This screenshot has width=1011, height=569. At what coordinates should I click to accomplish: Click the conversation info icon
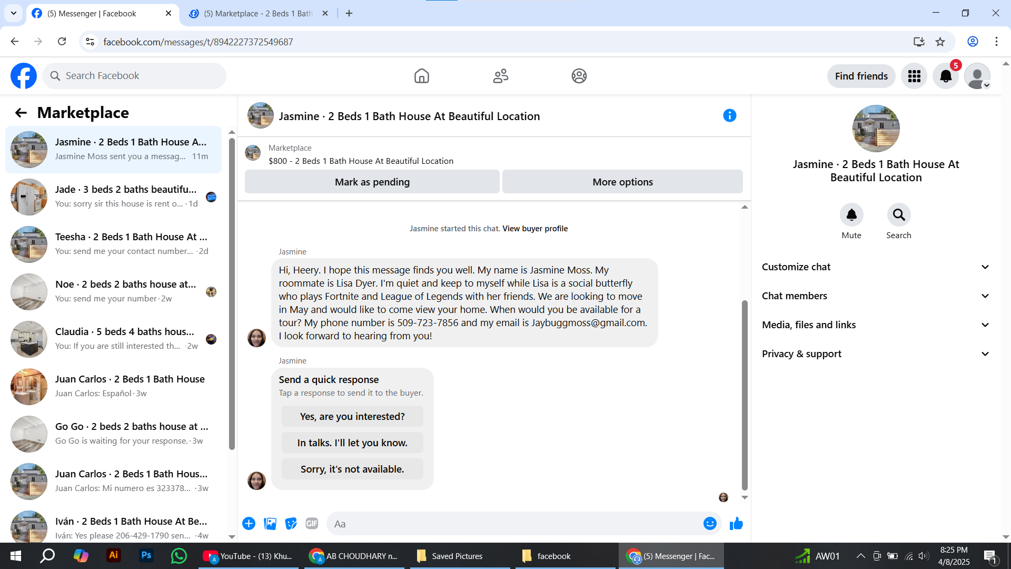pyautogui.click(x=729, y=115)
